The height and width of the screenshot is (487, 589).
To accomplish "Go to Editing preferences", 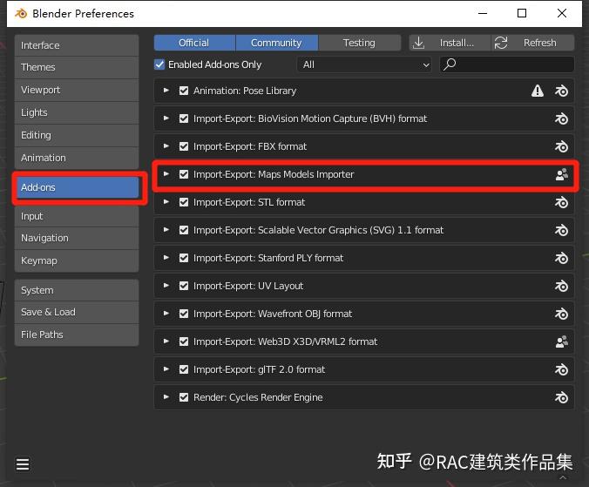I will (x=77, y=136).
